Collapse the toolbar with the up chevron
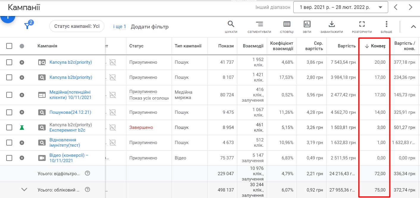The height and width of the screenshot is (198, 420). [413, 27]
